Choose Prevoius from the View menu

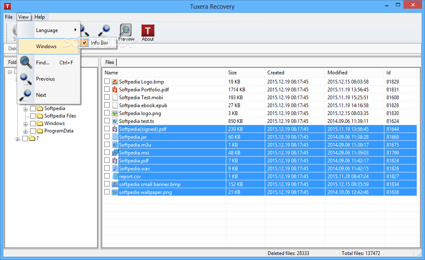coord(49,79)
